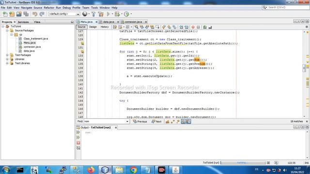The width and height of the screenshot is (310, 174).
Task: Select Class_traitement.java in the project tree
Action: coord(35,39)
